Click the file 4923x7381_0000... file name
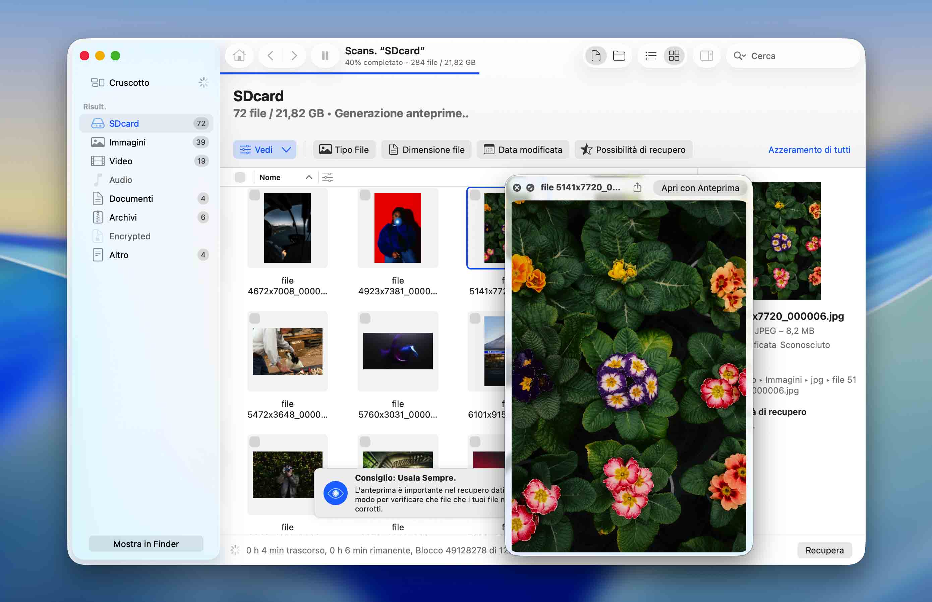 click(x=398, y=286)
